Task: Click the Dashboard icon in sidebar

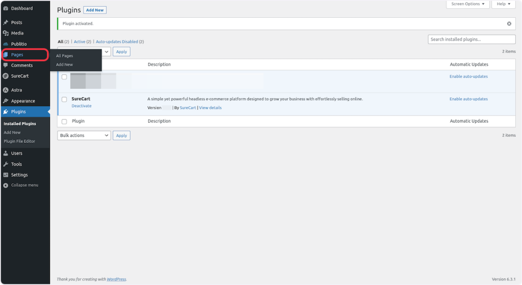Action: [x=6, y=9]
